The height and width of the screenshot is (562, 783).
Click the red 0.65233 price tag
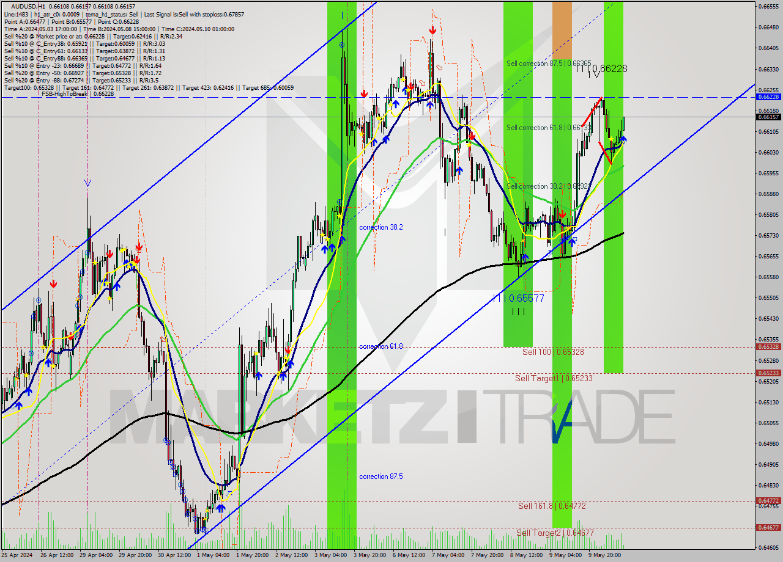click(768, 373)
